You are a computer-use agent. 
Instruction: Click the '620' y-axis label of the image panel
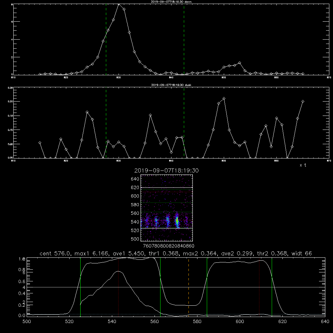pyautogui.click(x=135, y=187)
